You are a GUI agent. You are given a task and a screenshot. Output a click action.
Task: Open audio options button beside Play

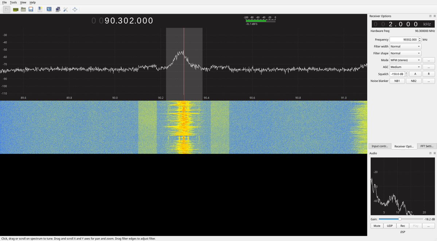pos(429,226)
